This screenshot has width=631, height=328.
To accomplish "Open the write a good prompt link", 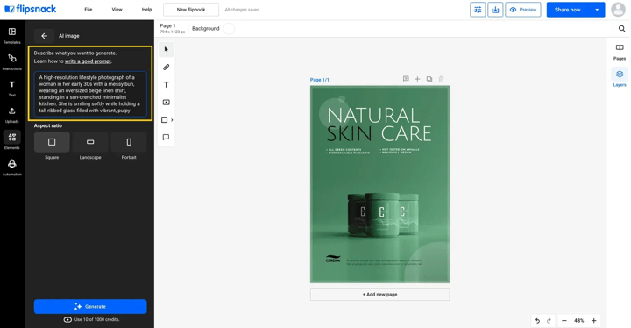I will pos(88,61).
